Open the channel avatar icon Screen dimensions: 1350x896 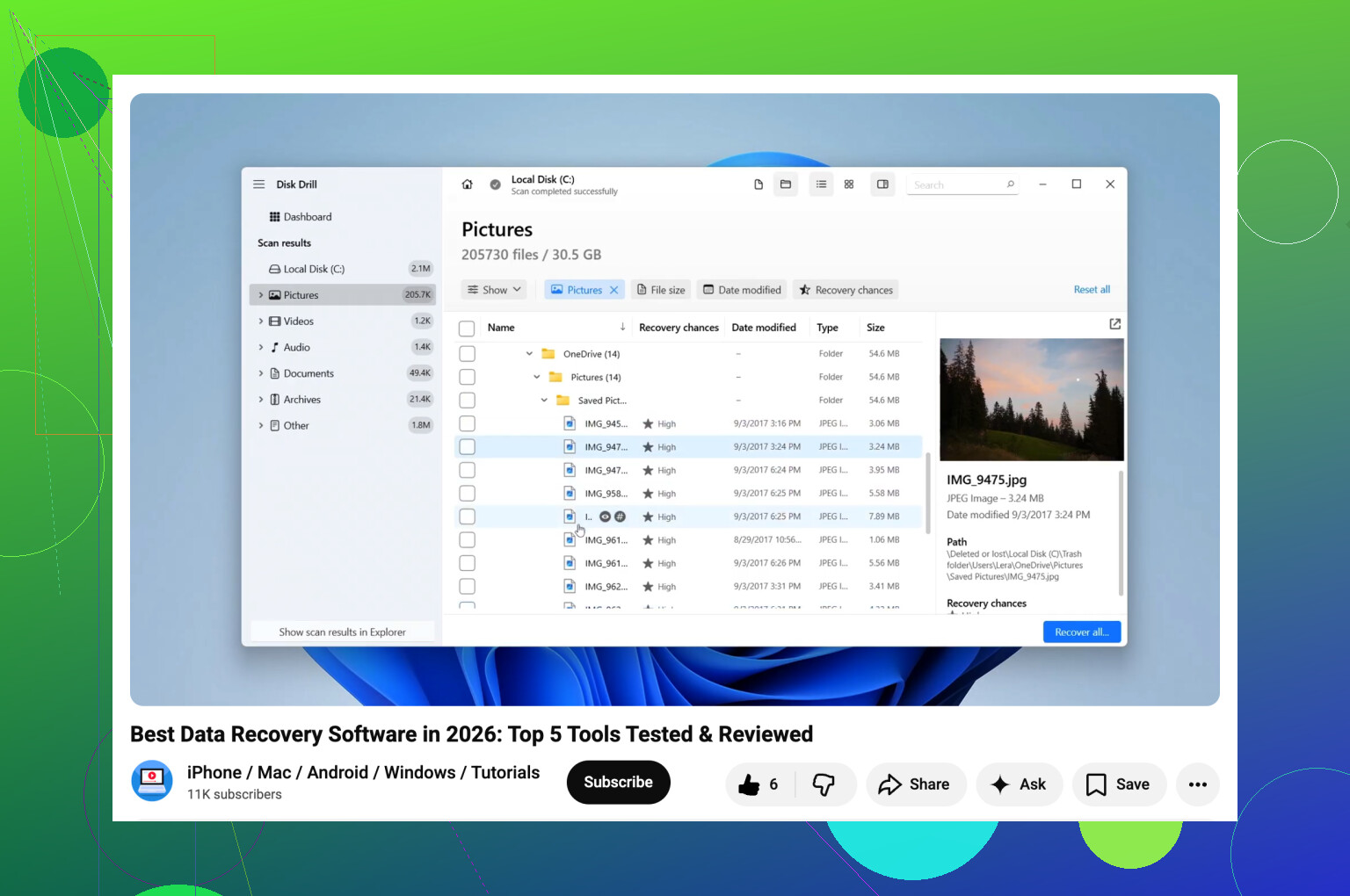pos(152,781)
